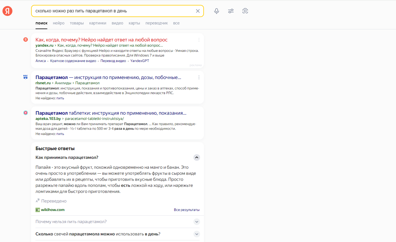Switch to the переводчик tab

[157, 23]
